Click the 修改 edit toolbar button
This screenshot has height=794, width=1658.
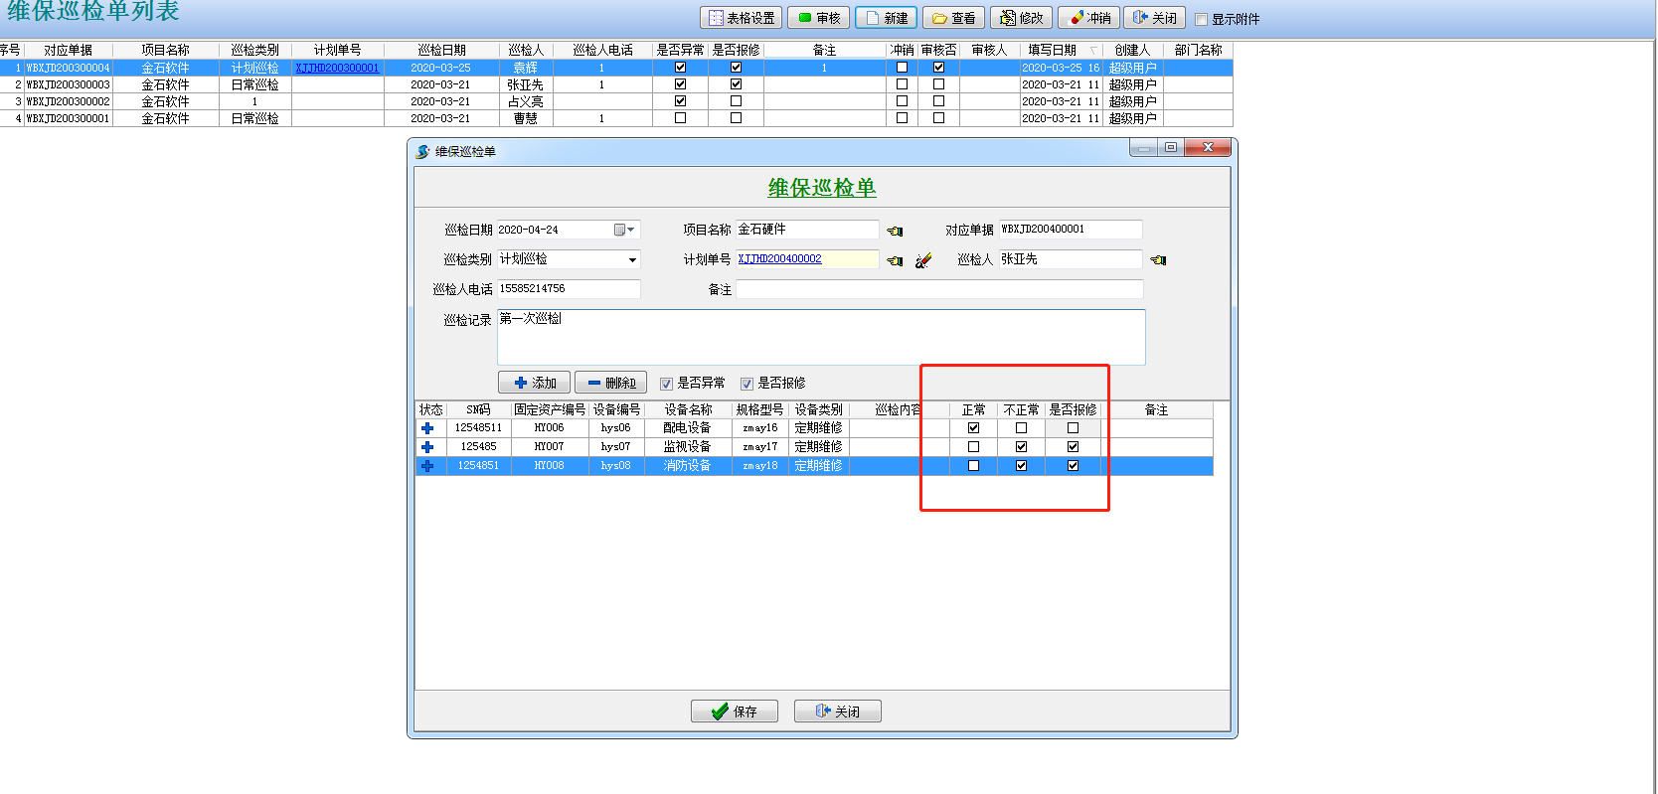[1021, 18]
